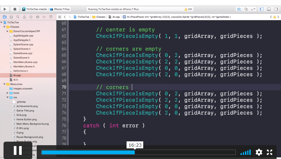Select MainMenuScene.cpp file

[x=25, y=62]
